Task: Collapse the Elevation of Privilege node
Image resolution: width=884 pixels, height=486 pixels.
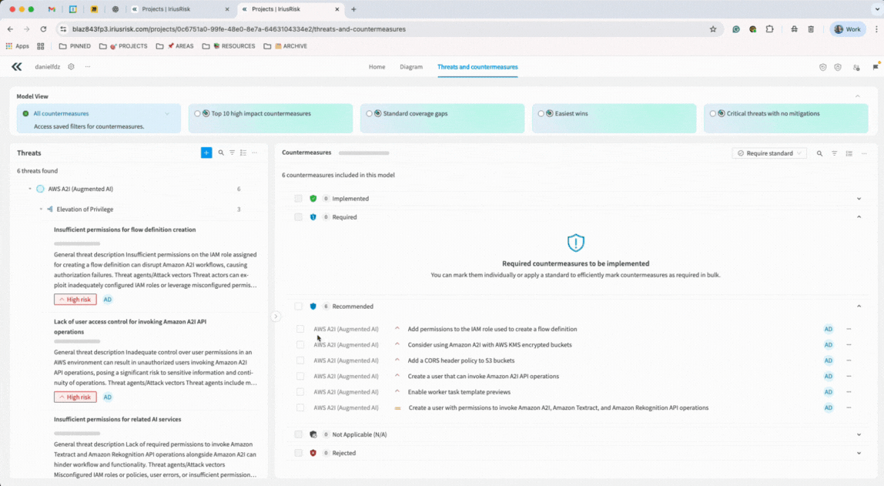Action: pos(41,209)
